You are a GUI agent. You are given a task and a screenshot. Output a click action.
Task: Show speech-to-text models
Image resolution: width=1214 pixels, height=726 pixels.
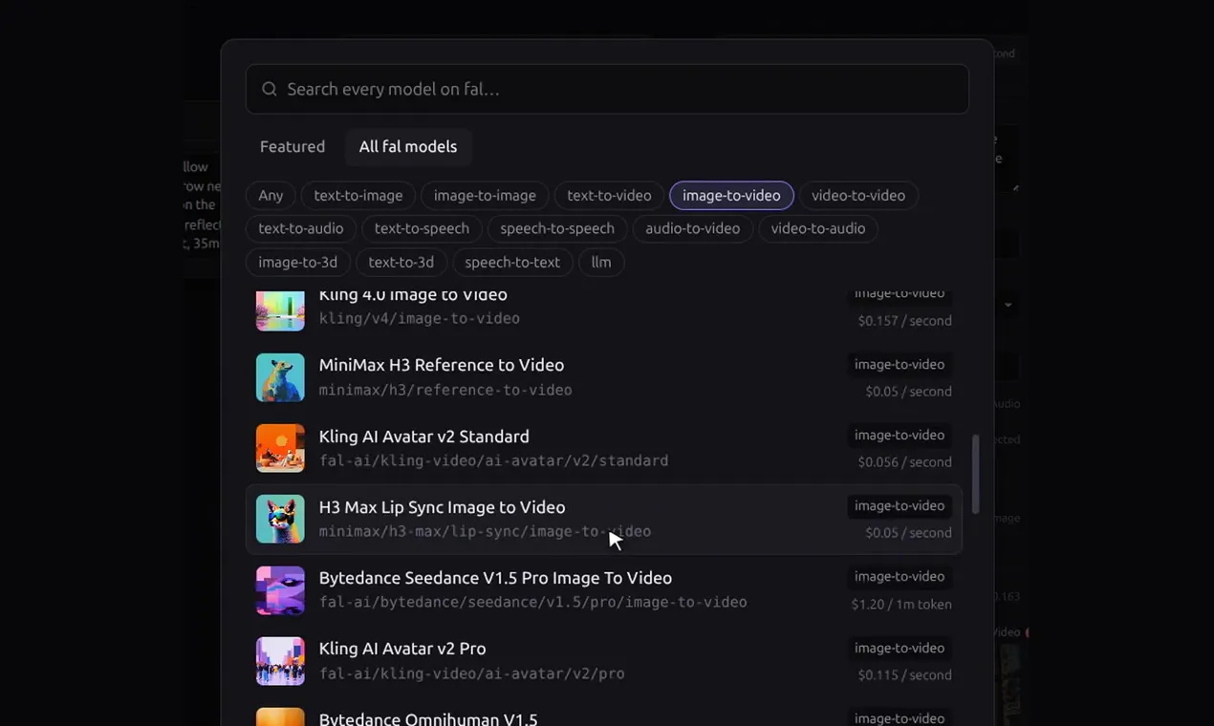512,262
